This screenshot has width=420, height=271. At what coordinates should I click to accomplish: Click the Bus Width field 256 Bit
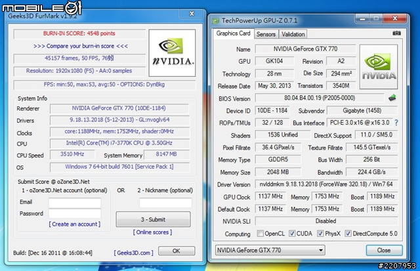tap(372, 159)
